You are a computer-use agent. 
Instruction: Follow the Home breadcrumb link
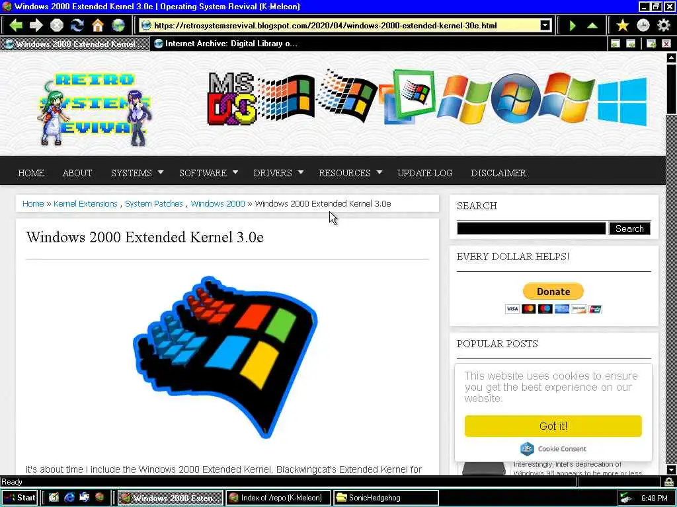[33, 203]
